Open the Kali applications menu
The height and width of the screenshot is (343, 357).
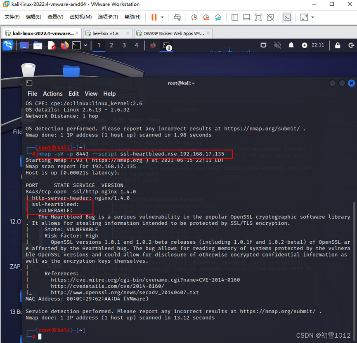pyautogui.click(x=8, y=45)
